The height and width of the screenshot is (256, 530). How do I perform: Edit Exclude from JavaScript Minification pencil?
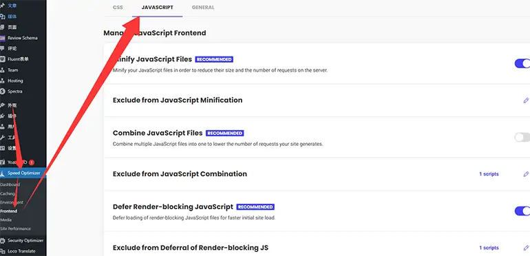point(526,100)
